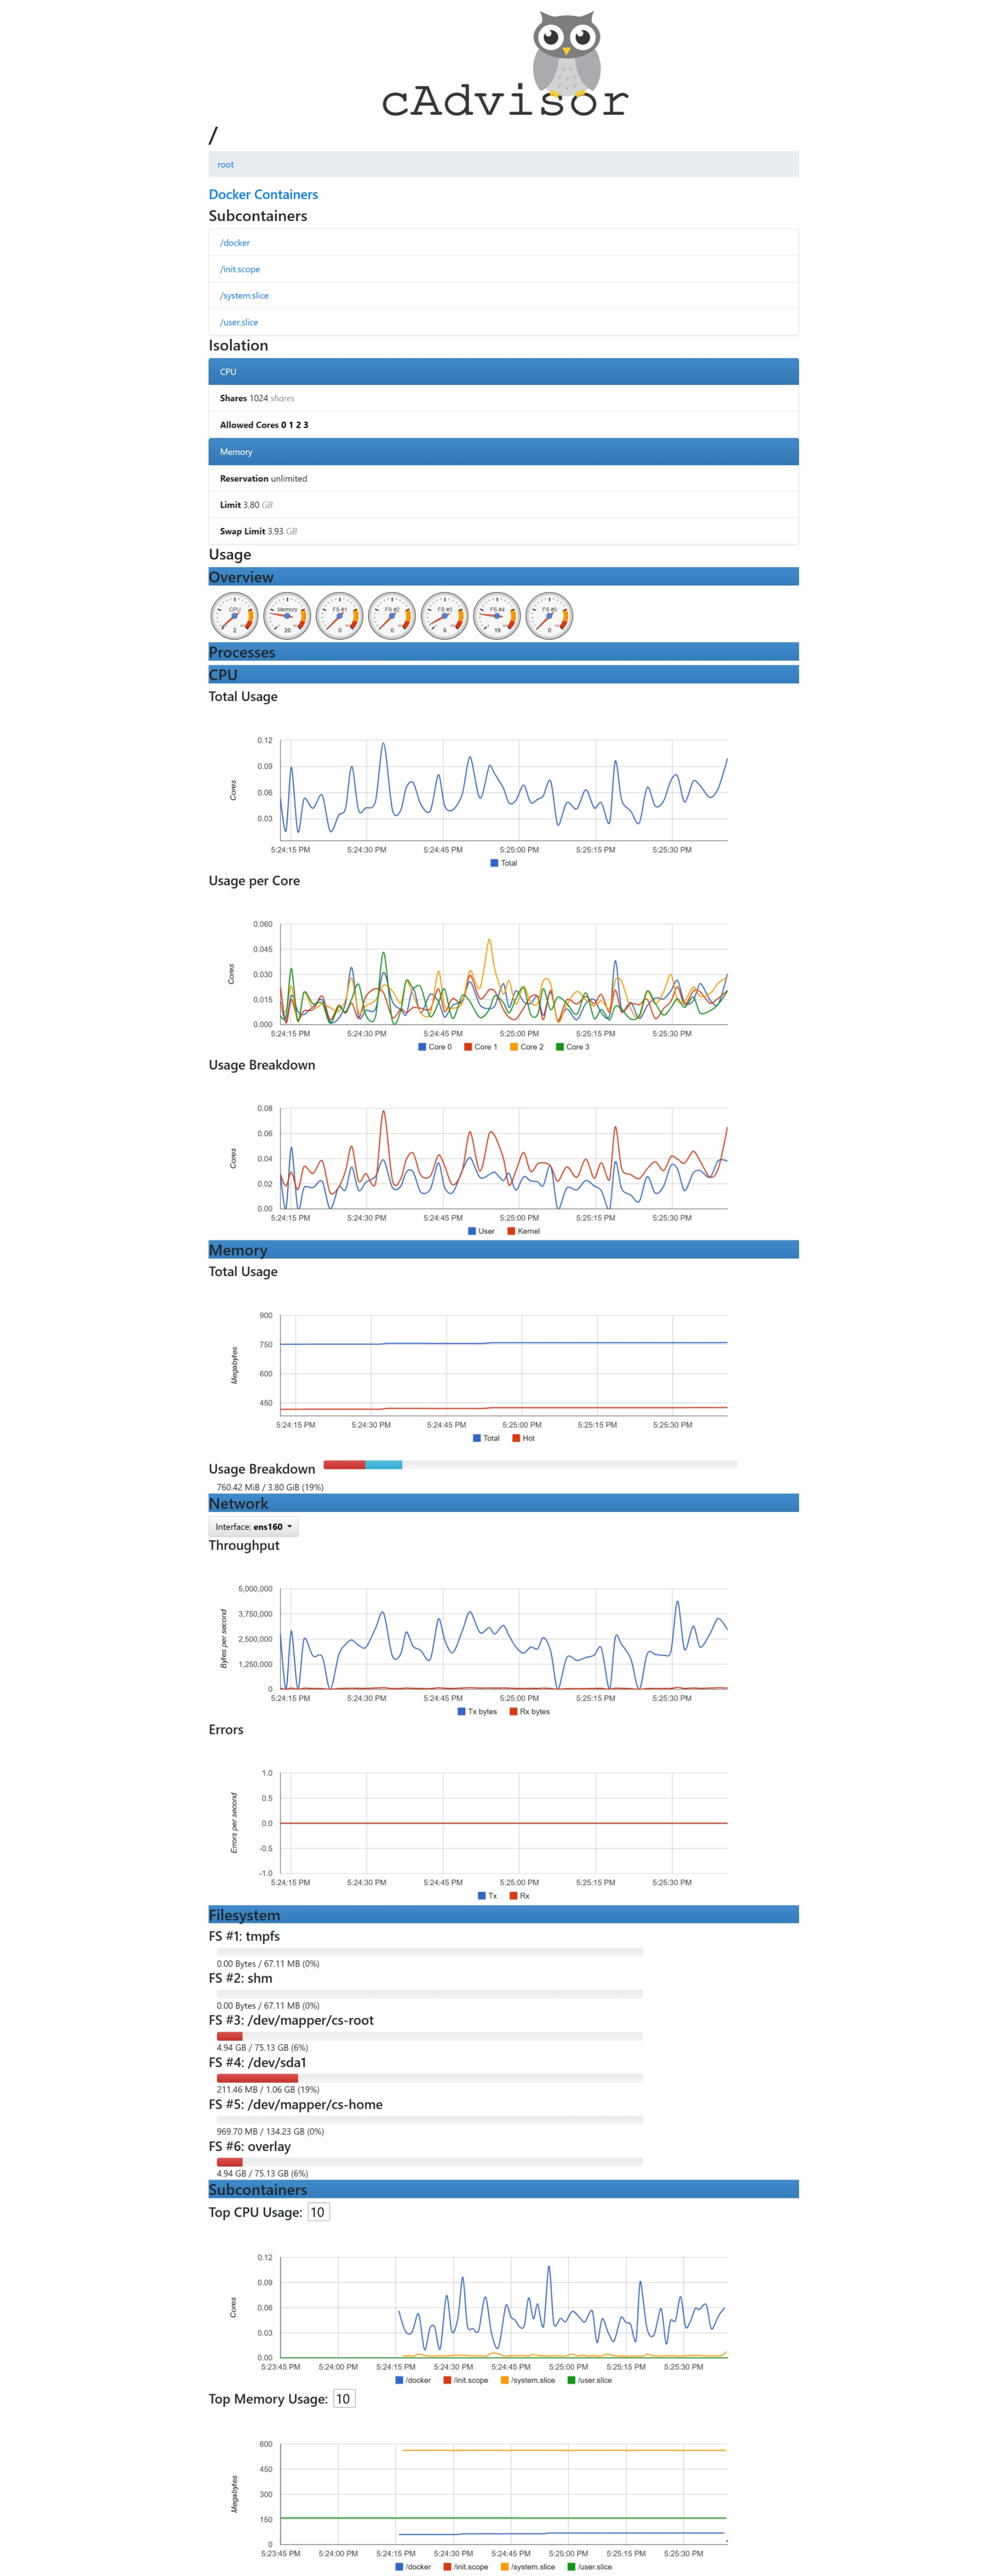Click the Top CPU Usage count field
Image resolution: width=1007 pixels, height=2576 pixels.
point(318,2212)
